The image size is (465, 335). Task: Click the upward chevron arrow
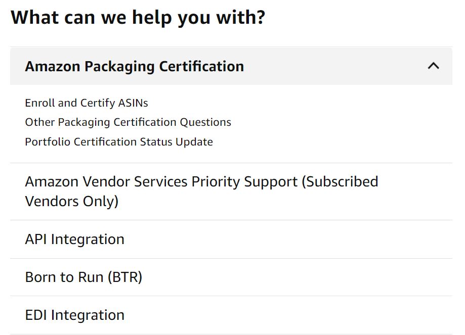click(x=434, y=66)
